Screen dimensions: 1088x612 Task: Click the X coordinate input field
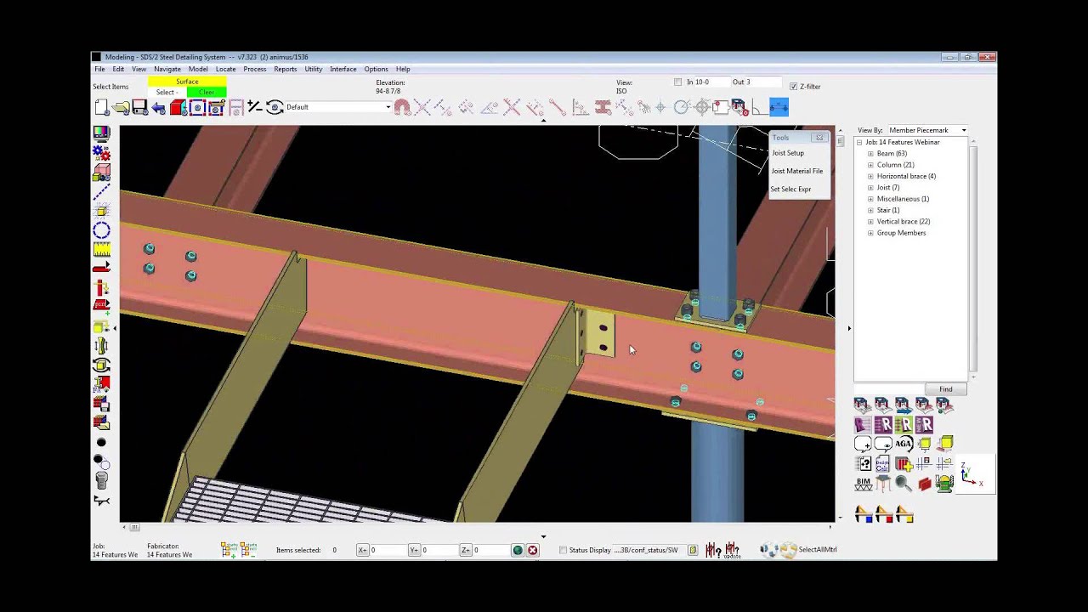tap(387, 550)
